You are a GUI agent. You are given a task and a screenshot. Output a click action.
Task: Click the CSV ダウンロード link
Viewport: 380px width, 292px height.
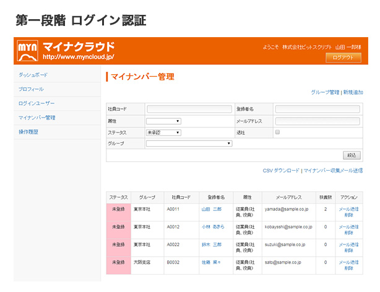point(281,171)
